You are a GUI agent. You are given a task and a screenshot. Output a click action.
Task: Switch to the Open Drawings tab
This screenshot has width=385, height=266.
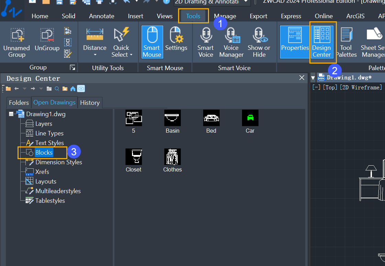(x=55, y=102)
